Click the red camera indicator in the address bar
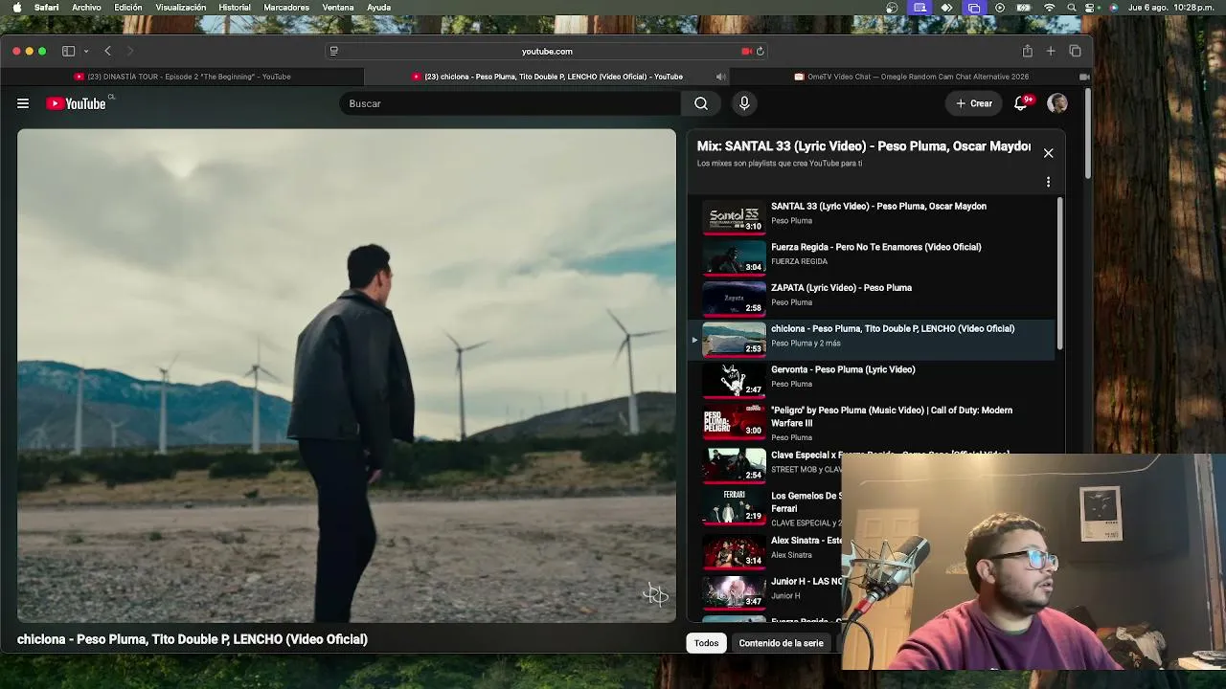The width and height of the screenshot is (1226, 689). coord(746,51)
